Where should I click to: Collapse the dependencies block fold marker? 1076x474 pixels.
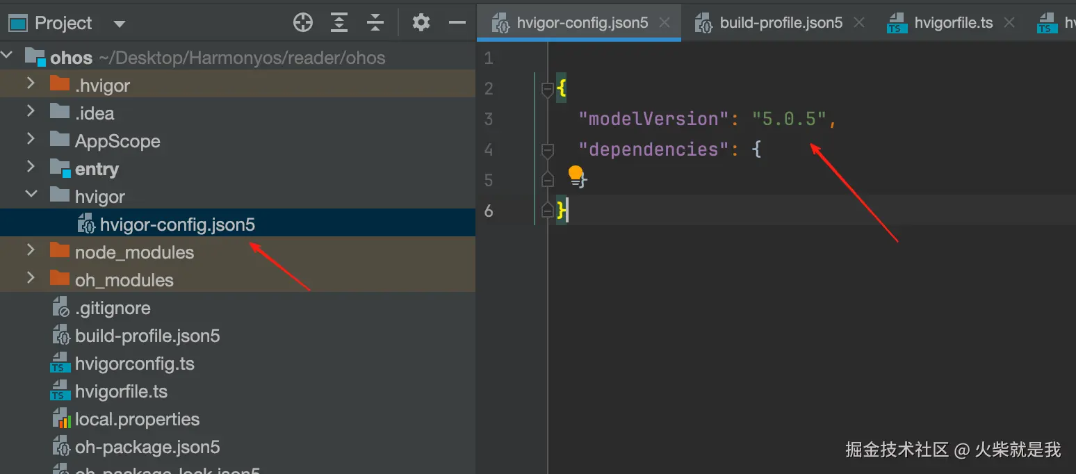[x=547, y=149]
